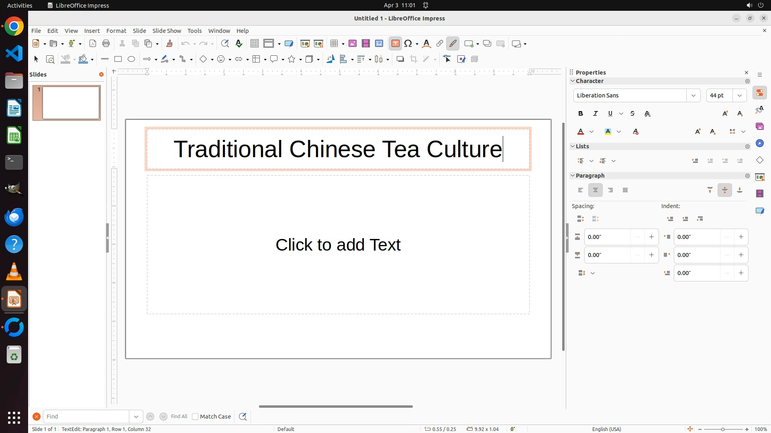Insert a table from the toolbar
The height and width of the screenshot is (433, 771).
click(334, 44)
